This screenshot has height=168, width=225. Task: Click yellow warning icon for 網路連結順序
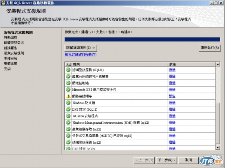tap(68, 96)
